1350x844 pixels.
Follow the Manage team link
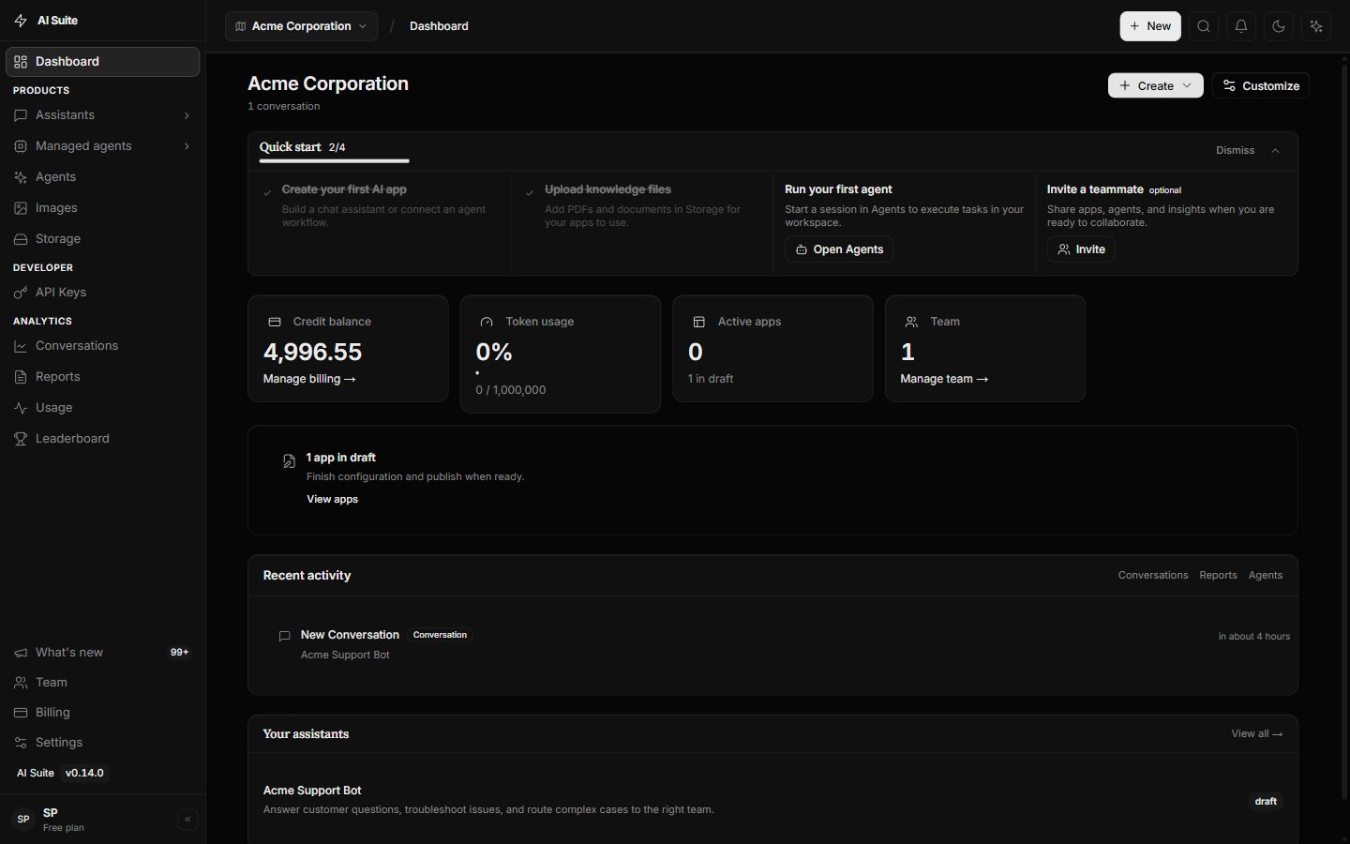944,379
